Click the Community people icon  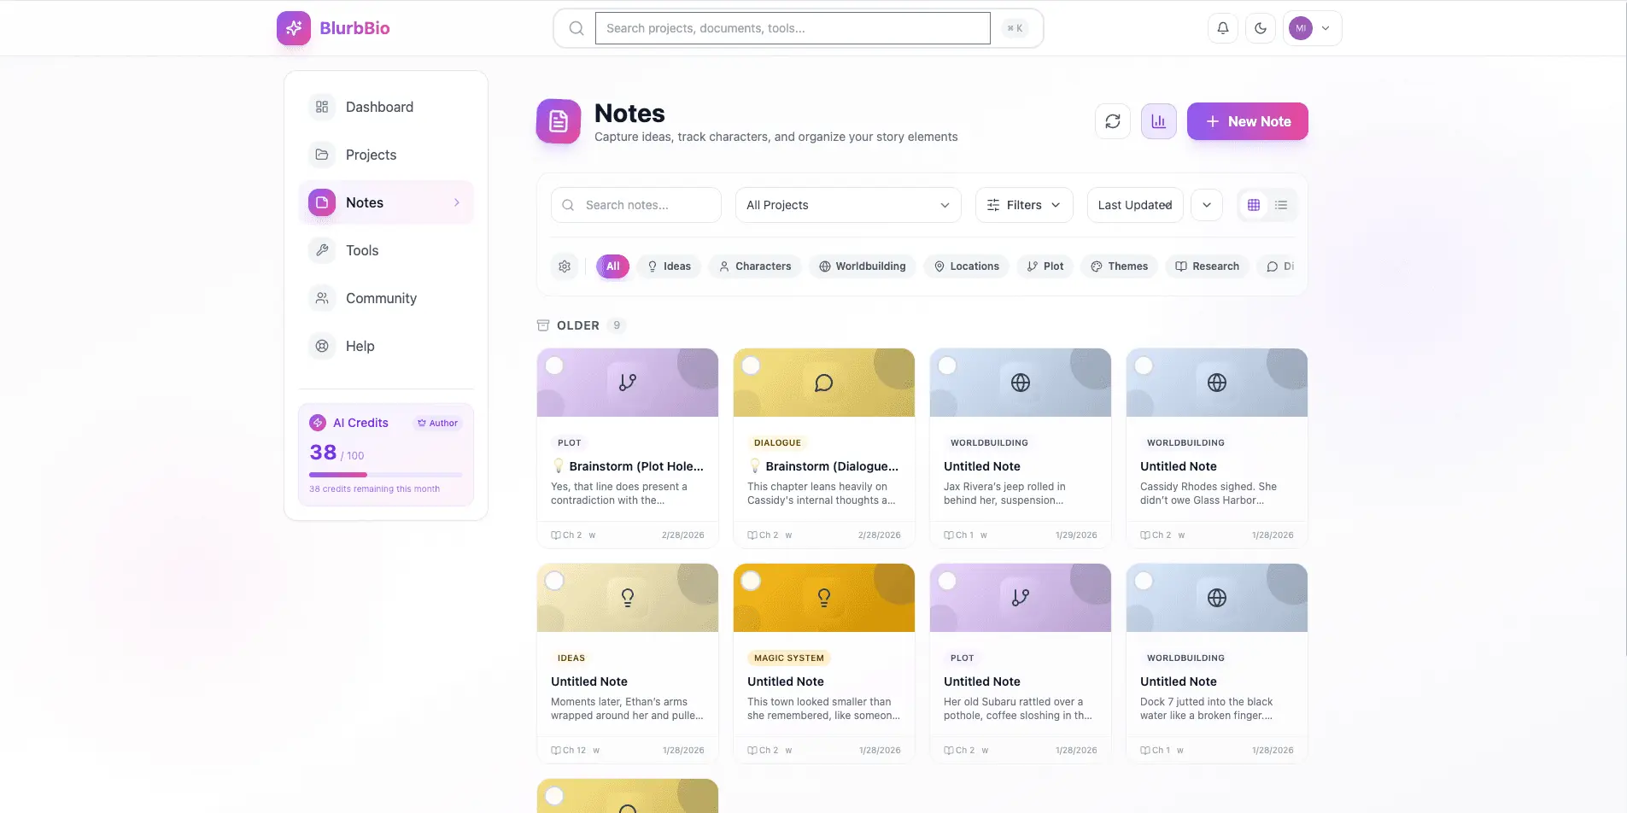pyautogui.click(x=322, y=298)
